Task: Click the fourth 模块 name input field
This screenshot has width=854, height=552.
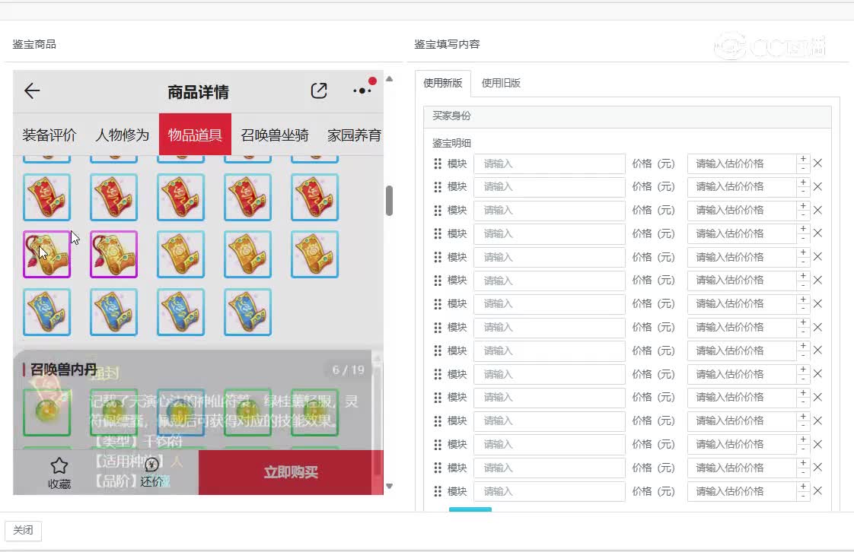Action: tap(549, 234)
